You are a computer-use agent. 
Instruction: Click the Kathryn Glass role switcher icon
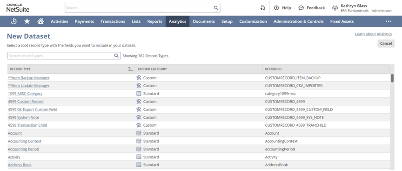pyautogui.click(x=335, y=8)
